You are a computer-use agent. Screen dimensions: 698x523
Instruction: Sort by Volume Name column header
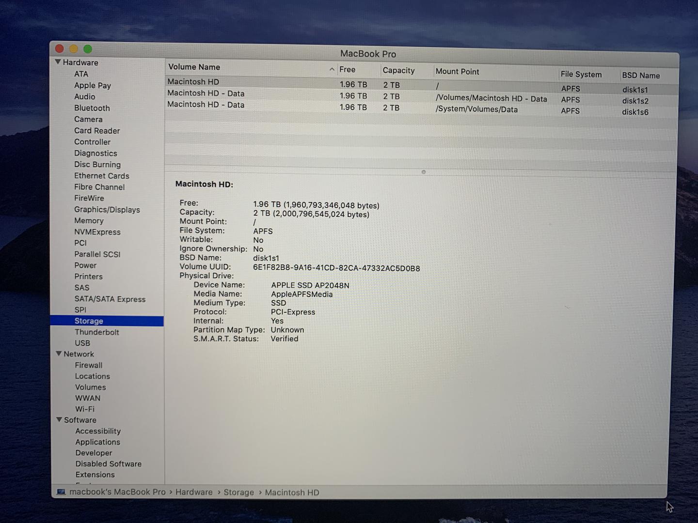click(194, 67)
